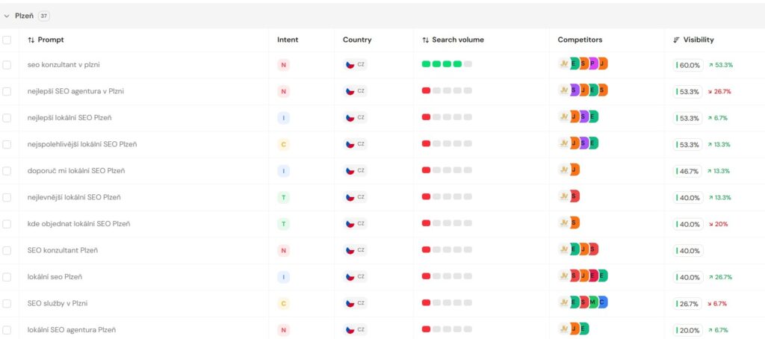Click green search volume bar for 'seo konzultant v plzni'
The width and height of the screenshot is (765, 339).
point(447,64)
